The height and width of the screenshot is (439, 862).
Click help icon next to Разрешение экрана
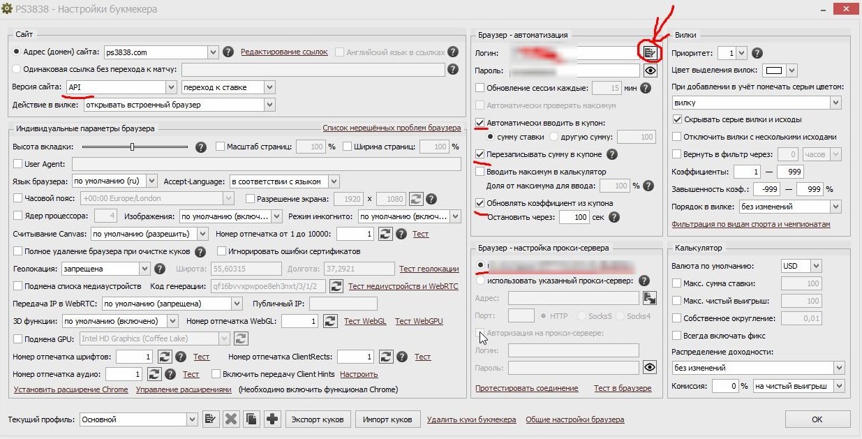tap(432, 199)
